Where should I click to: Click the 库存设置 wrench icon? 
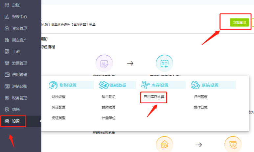(x=145, y=85)
